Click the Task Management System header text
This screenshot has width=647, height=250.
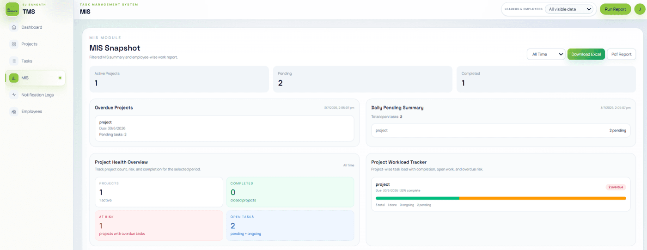pos(109,4)
